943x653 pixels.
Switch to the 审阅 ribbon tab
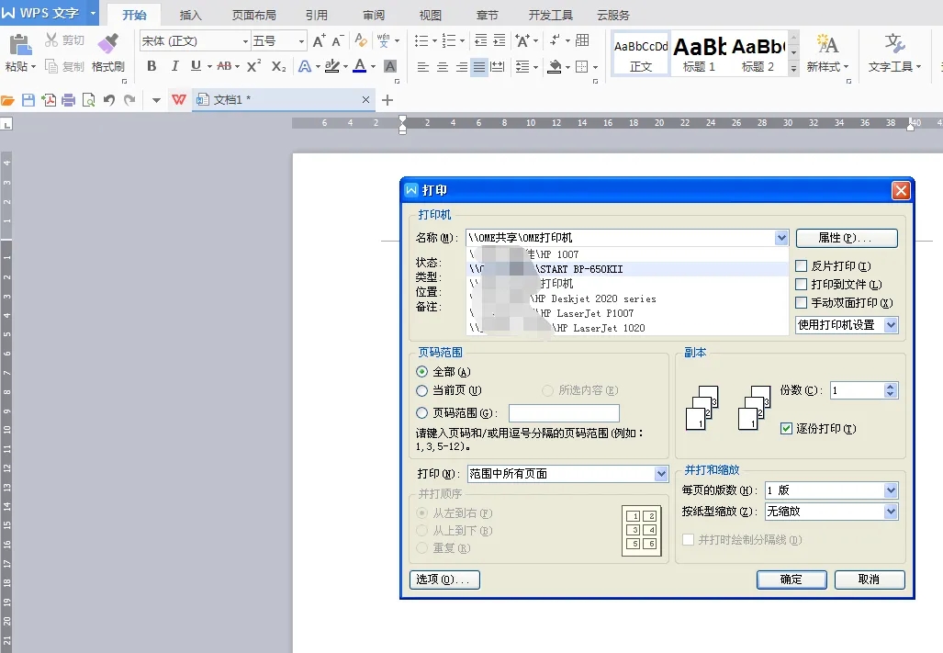[374, 15]
